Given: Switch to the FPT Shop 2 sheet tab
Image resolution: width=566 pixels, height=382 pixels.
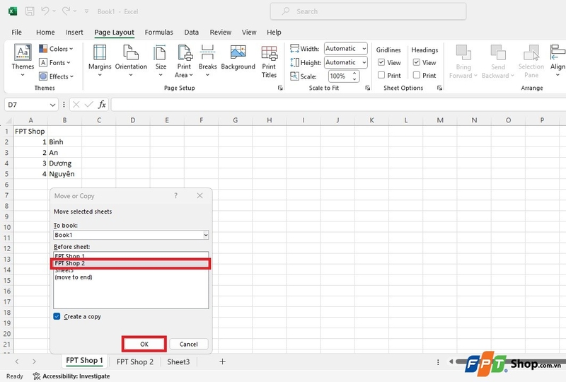Looking at the screenshot, I should 135,361.
